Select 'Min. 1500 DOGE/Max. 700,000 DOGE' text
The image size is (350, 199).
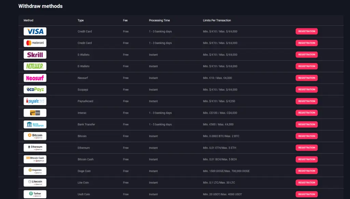click(x=226, y=171)
